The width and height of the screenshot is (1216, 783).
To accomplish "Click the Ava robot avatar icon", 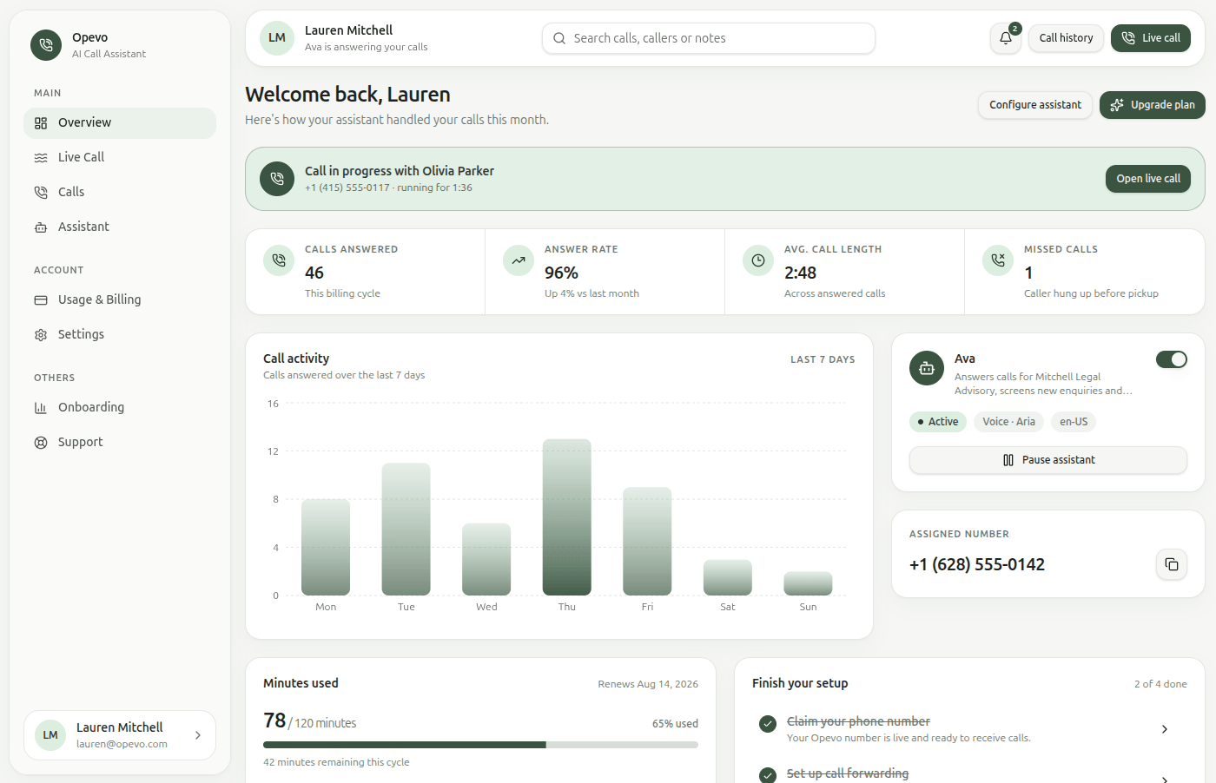I will (927, 368).
